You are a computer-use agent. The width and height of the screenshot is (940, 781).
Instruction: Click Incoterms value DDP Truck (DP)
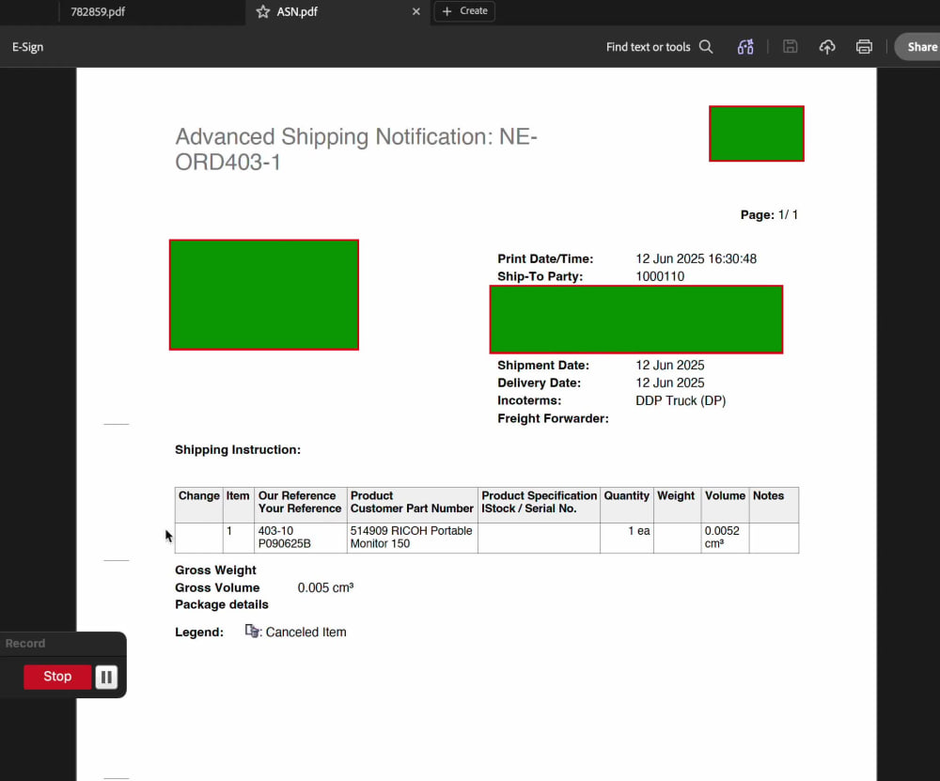click(681, 400)
